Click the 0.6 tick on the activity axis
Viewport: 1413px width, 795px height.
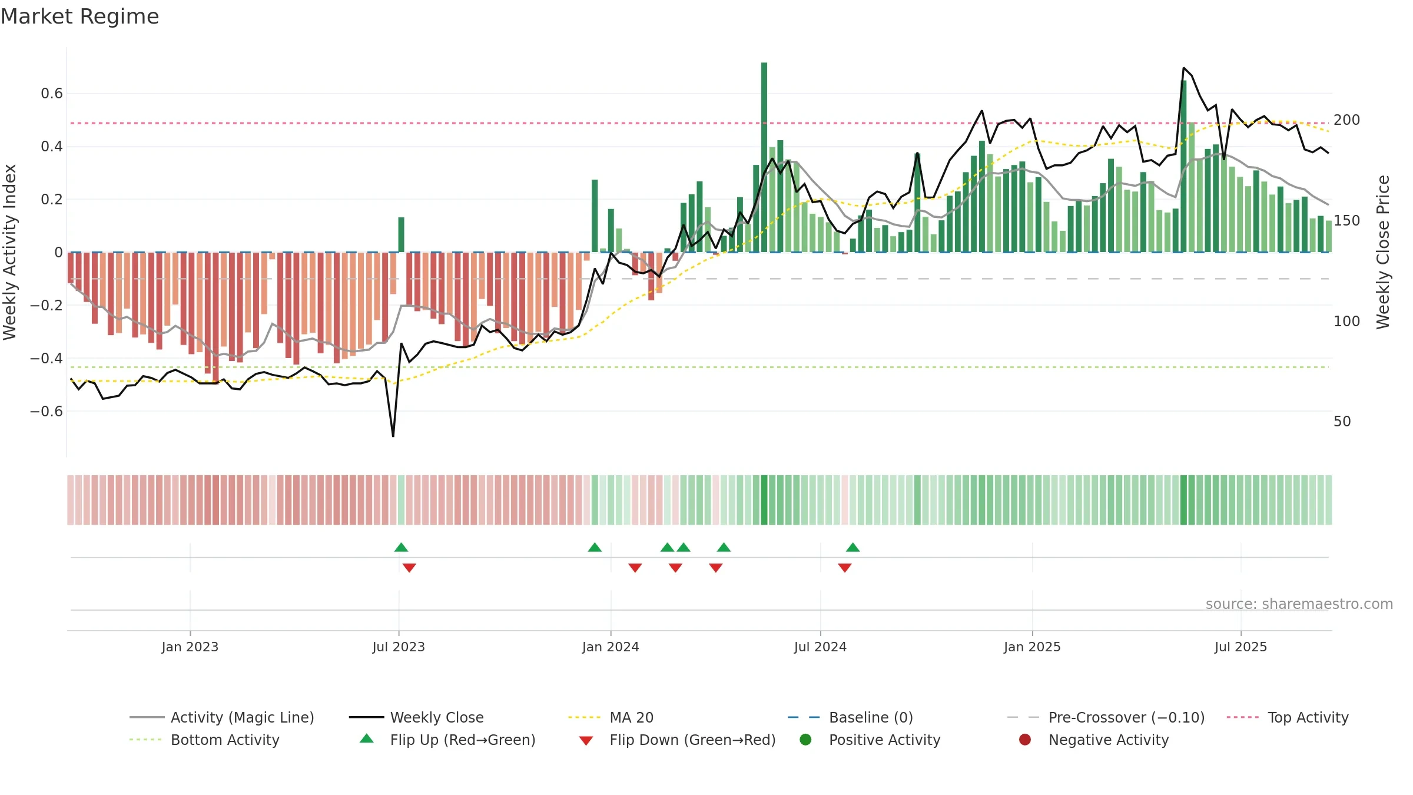pyautogui.click(x=52, y=93)
